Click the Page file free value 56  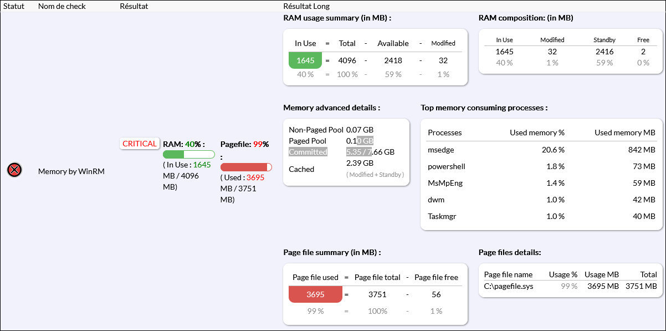pyautogui.click(x=436, y=294)
